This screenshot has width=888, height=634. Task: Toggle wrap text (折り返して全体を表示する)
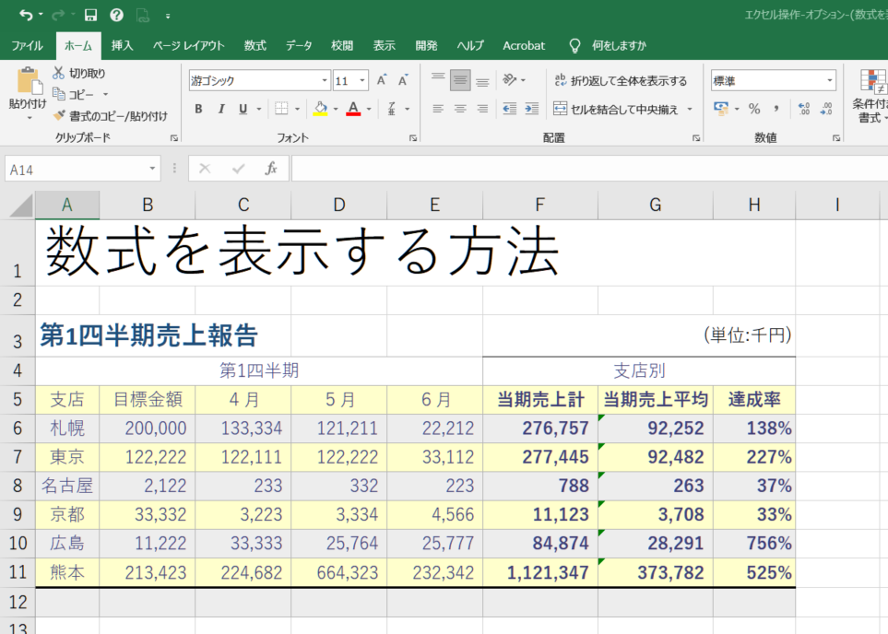pyautogui.click(x=620, y=80)
